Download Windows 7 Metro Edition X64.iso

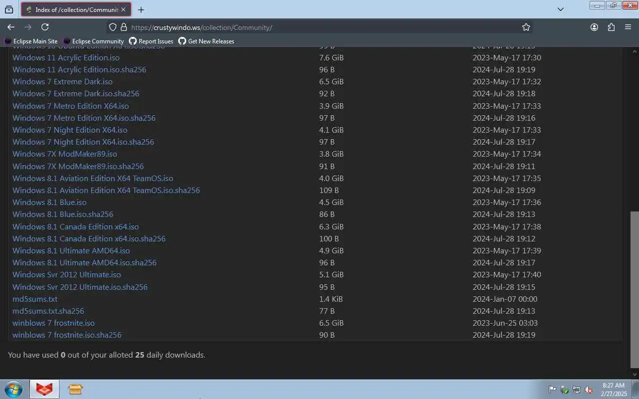[70, 106]
